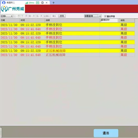Click the 打印 button
138x138 pixels.
coord(62,16)
